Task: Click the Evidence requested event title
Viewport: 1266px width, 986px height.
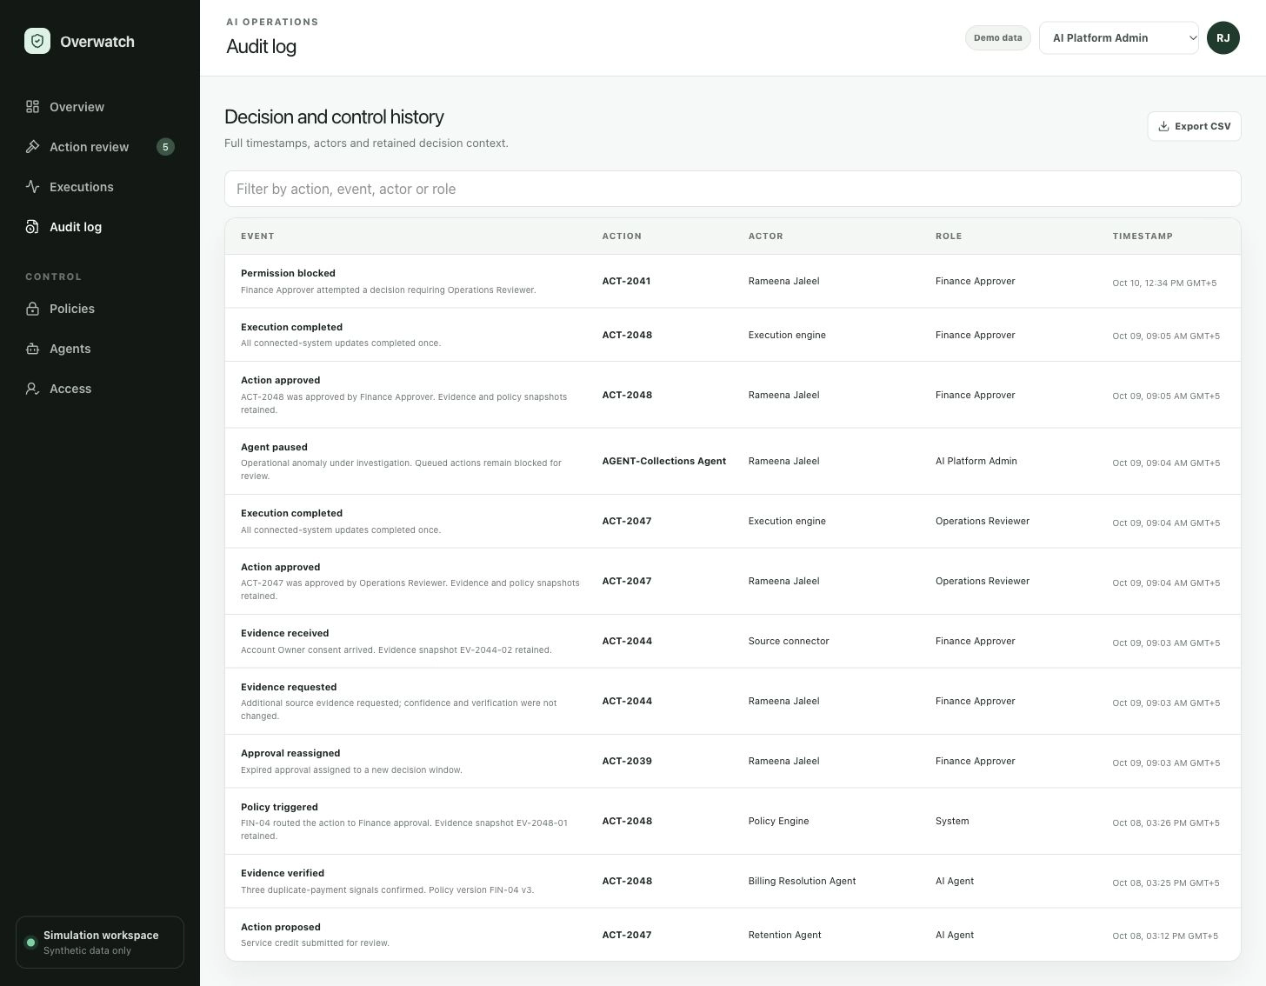Action: pyautogui.click(x=289, y=687)
